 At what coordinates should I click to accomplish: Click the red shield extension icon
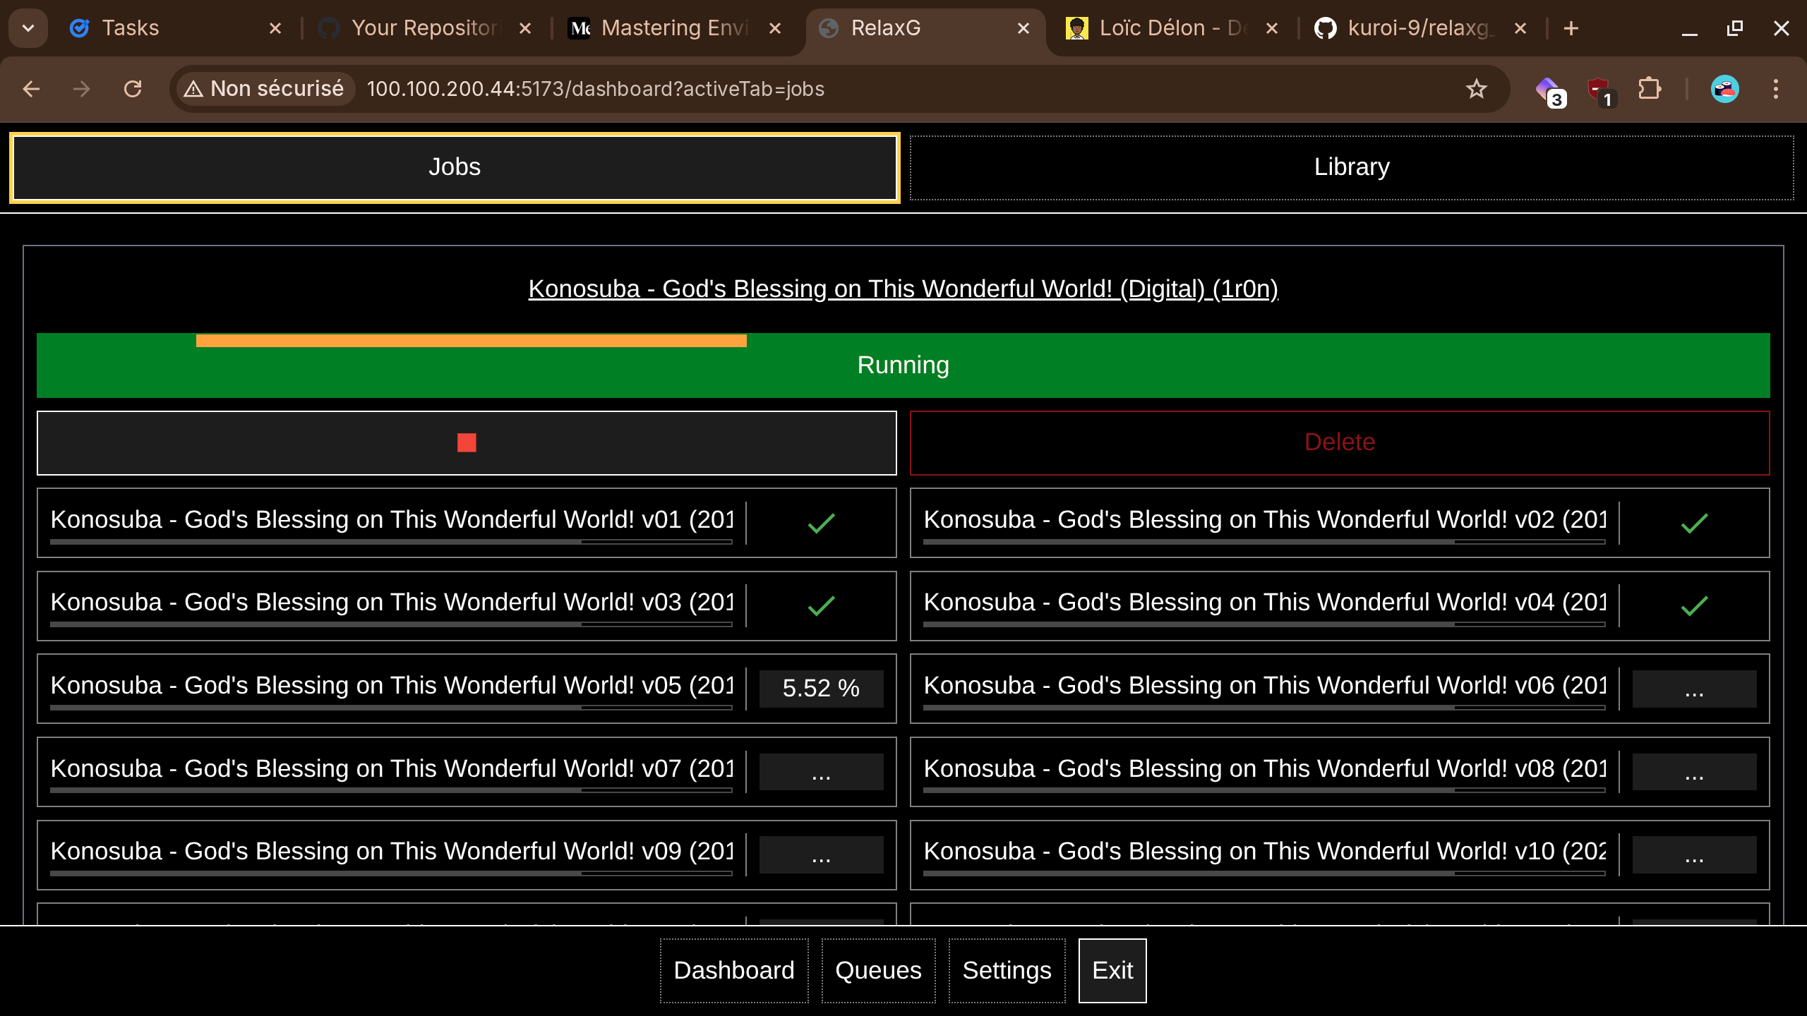[x=1599, y=90]
